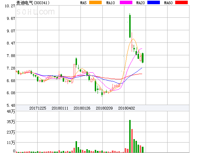Click the blue MA20 legend swatch

point(154,2)
